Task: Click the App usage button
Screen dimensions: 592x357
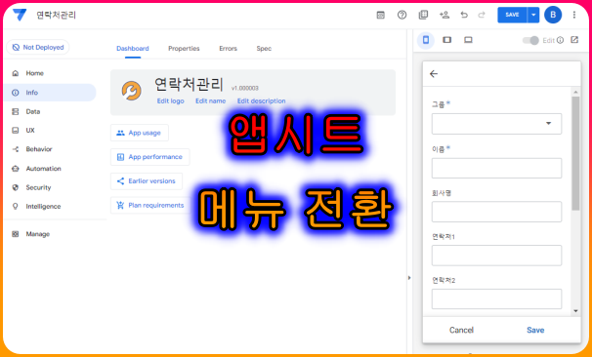Action: tap(140, 133)
